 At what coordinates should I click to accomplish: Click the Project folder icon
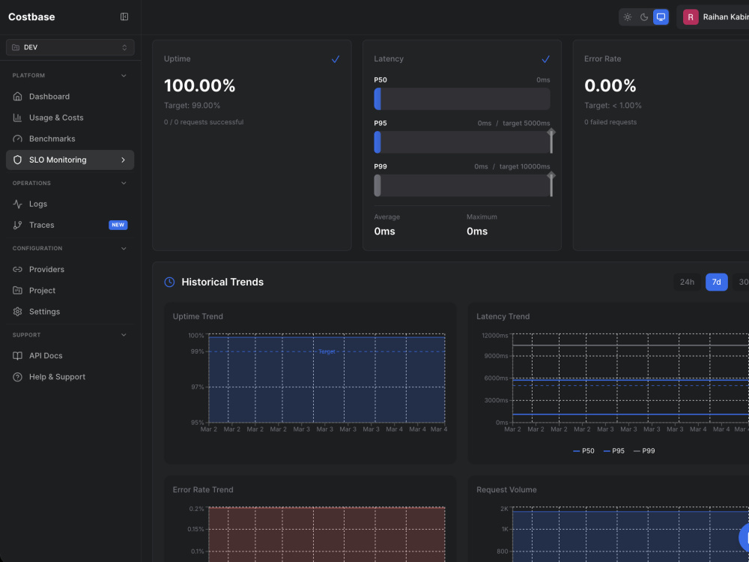[x=18, y=291]
